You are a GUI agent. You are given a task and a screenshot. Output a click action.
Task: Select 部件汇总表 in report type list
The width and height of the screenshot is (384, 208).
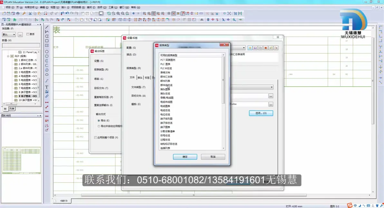tap(166, 77)
